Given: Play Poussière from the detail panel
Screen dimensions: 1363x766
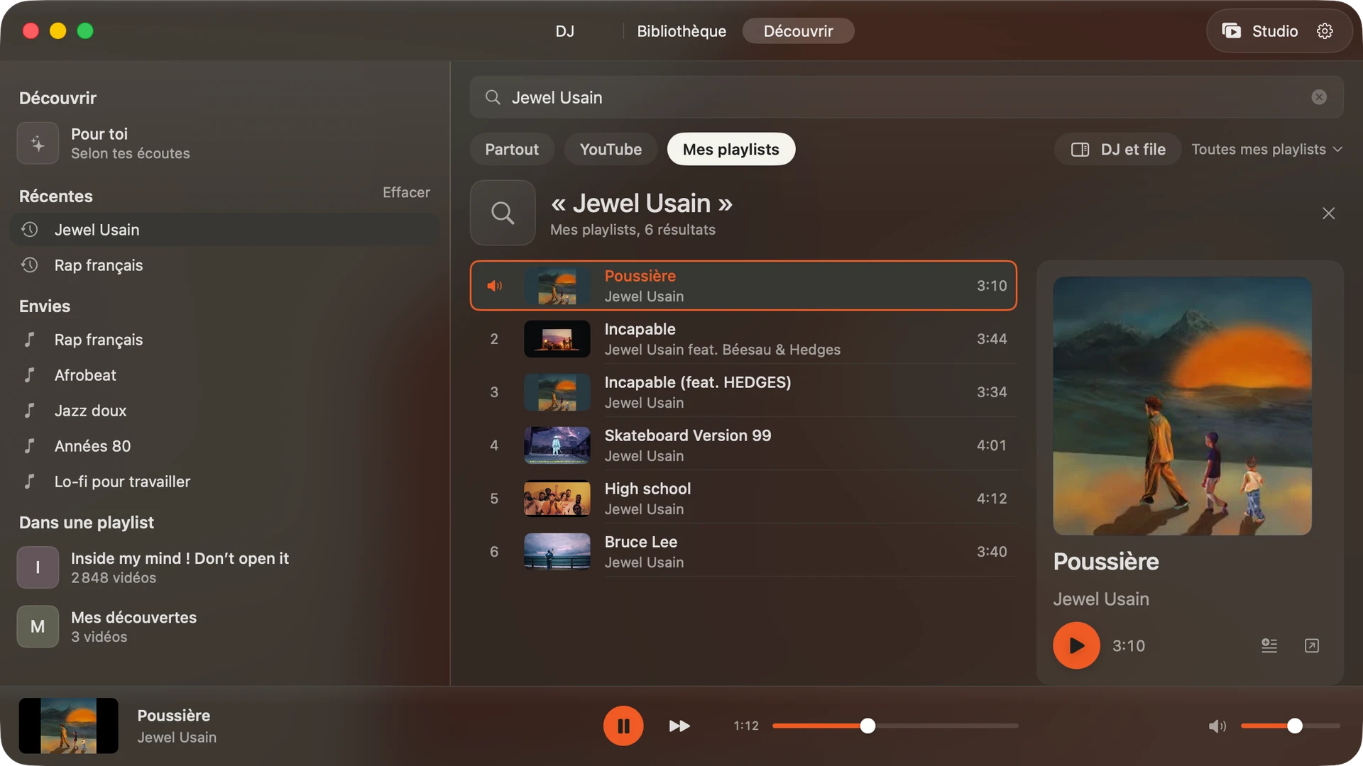Looking at the screenshot, I should tap(1076, 645).
